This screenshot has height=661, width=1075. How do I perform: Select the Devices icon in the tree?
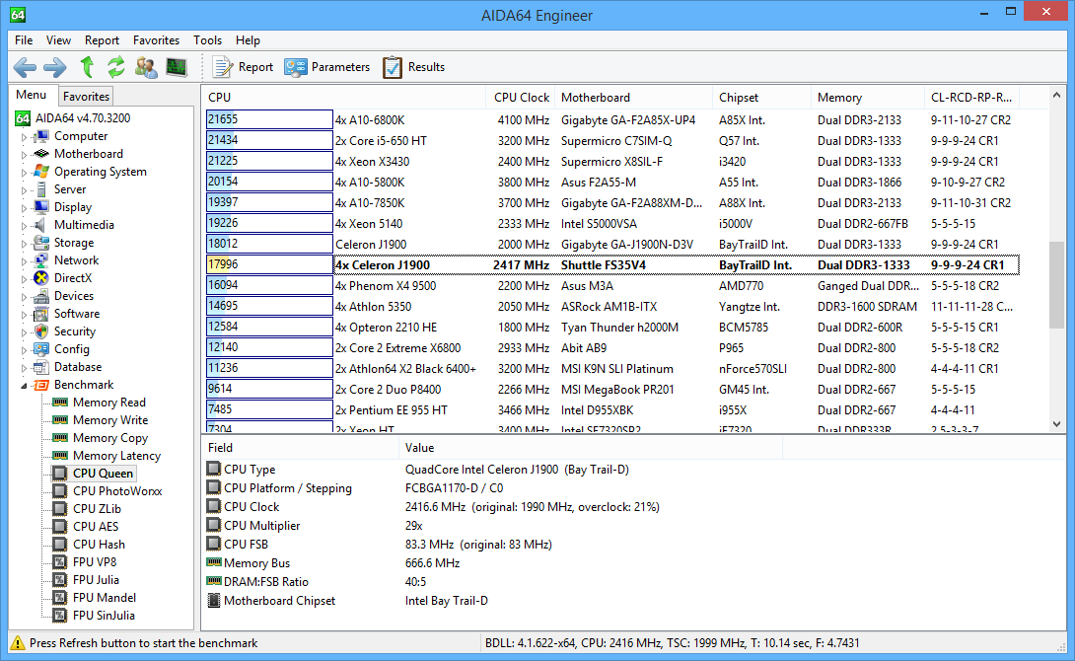41,296
